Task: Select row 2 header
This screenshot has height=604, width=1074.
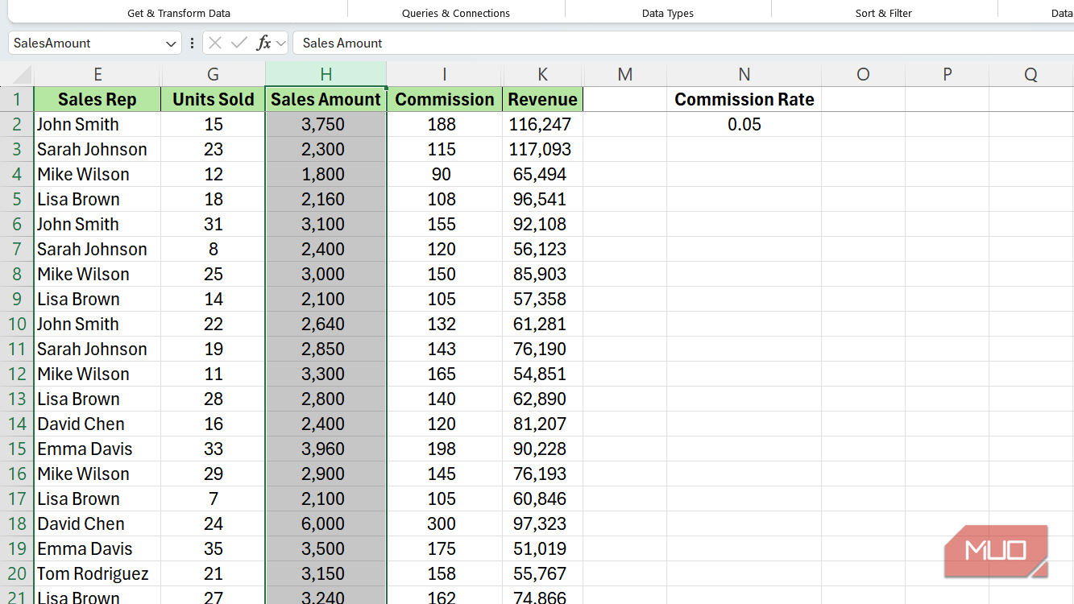Action: 17,125
